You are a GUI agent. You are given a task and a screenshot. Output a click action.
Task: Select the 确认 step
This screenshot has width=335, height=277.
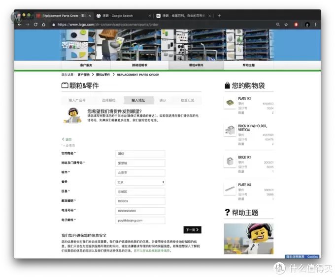tap(163, 100)
